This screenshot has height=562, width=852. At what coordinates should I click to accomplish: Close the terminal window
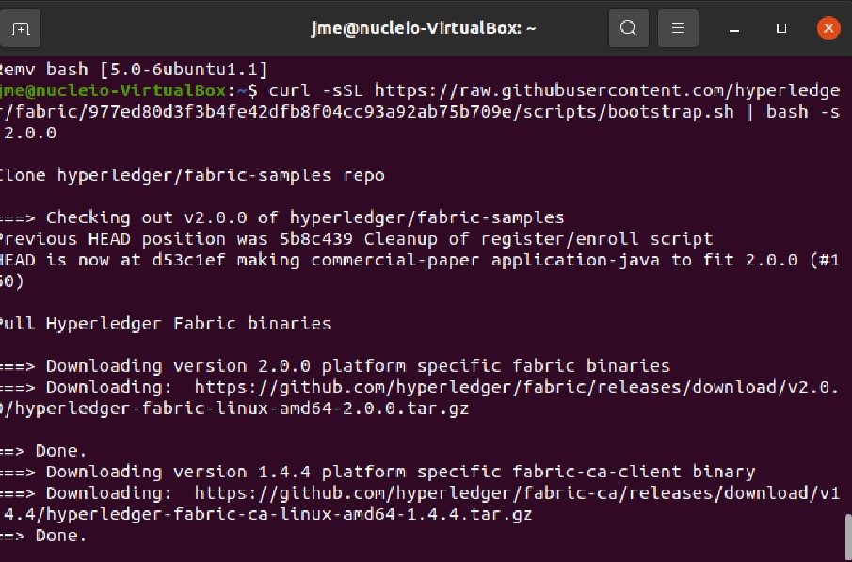click(828, 28)
